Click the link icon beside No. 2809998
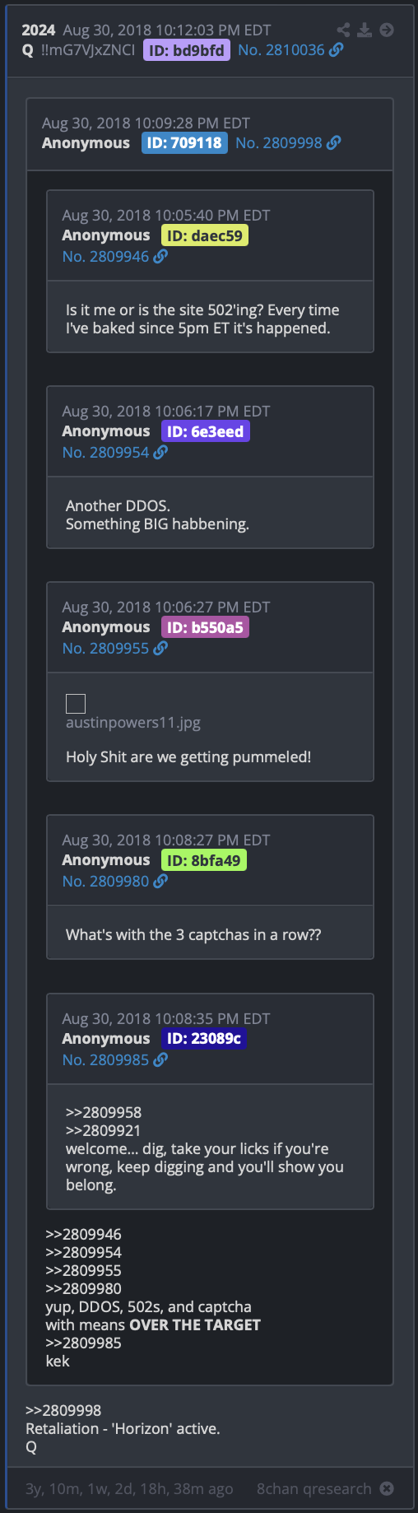This screenshot has height=1513, width=418. (333, 143)
